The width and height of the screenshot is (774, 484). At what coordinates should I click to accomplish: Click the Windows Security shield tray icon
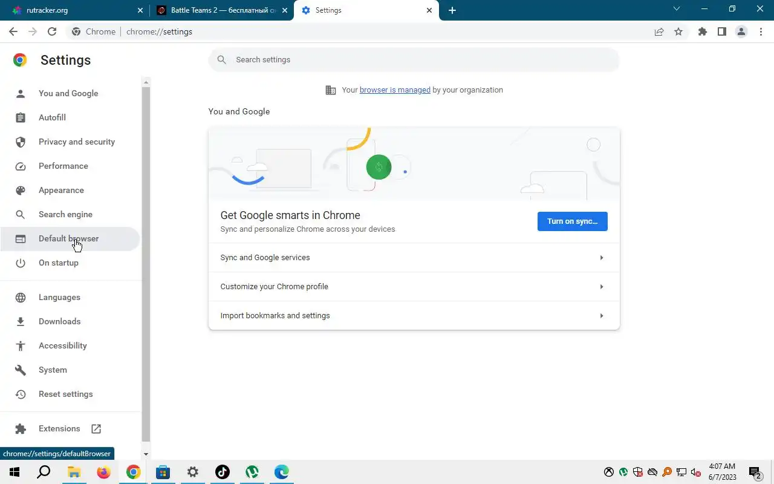[x=638, y=472]
